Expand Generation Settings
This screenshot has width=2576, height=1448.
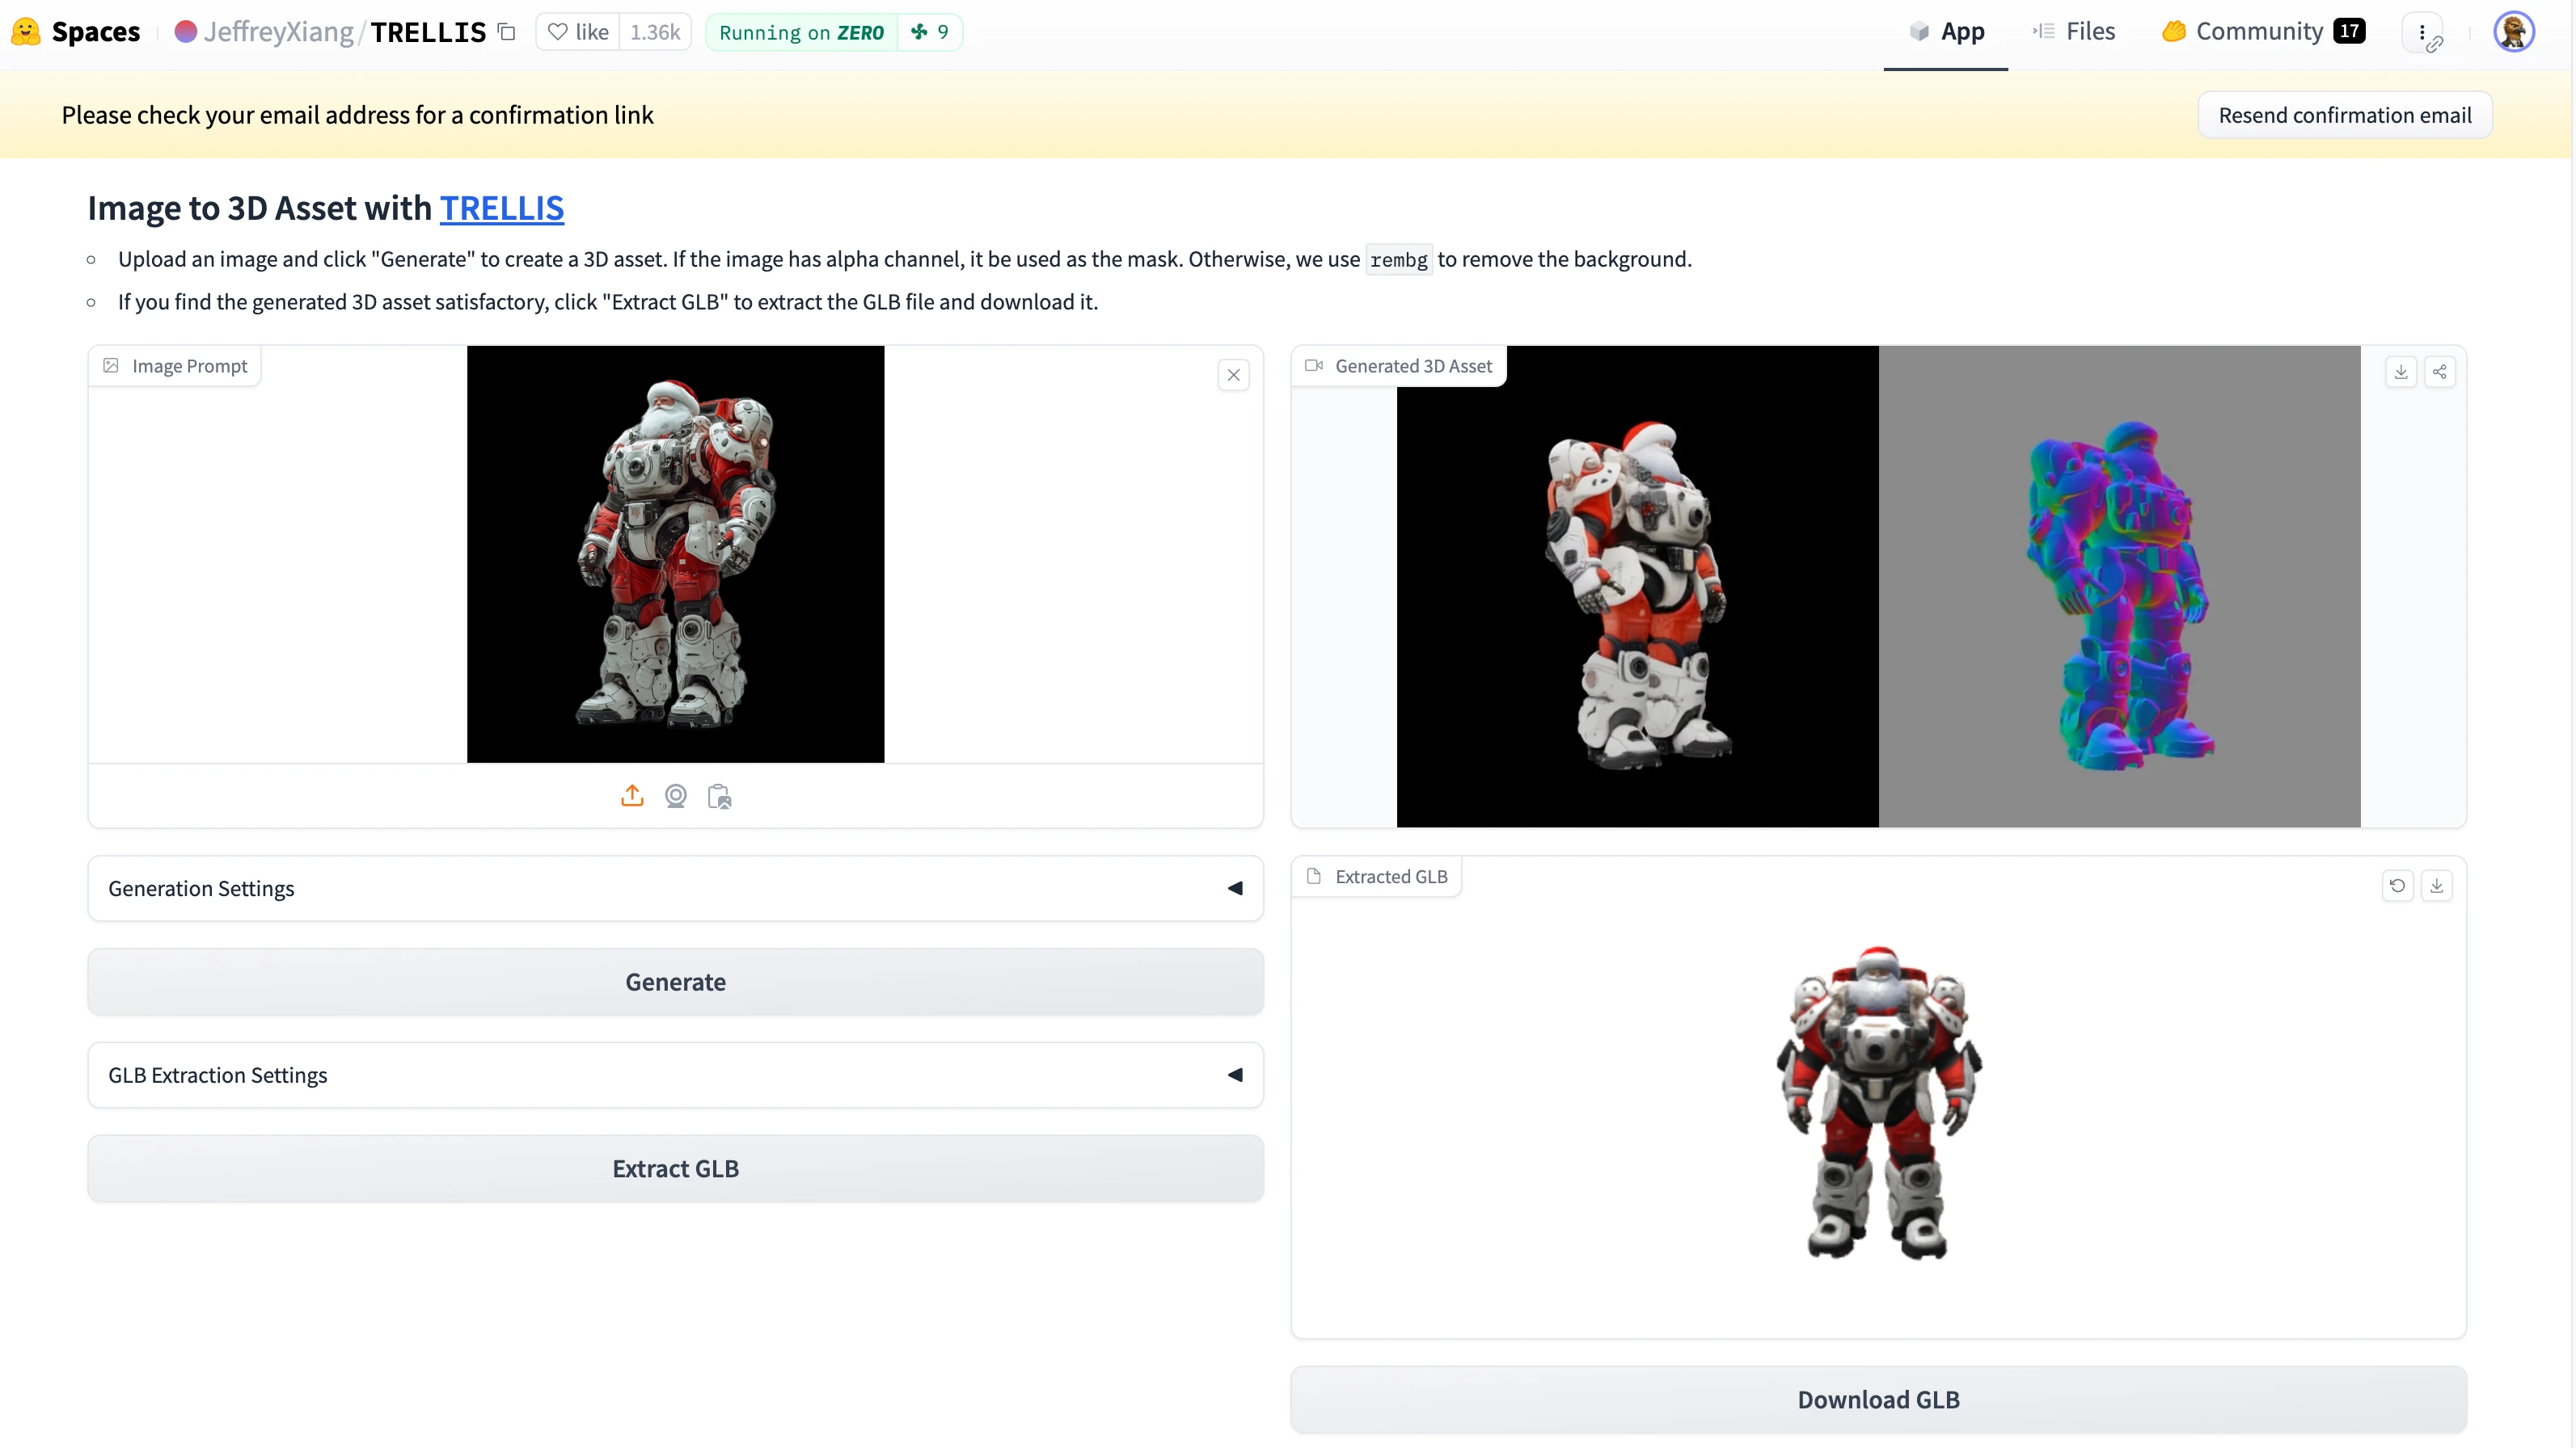[676, 888]
